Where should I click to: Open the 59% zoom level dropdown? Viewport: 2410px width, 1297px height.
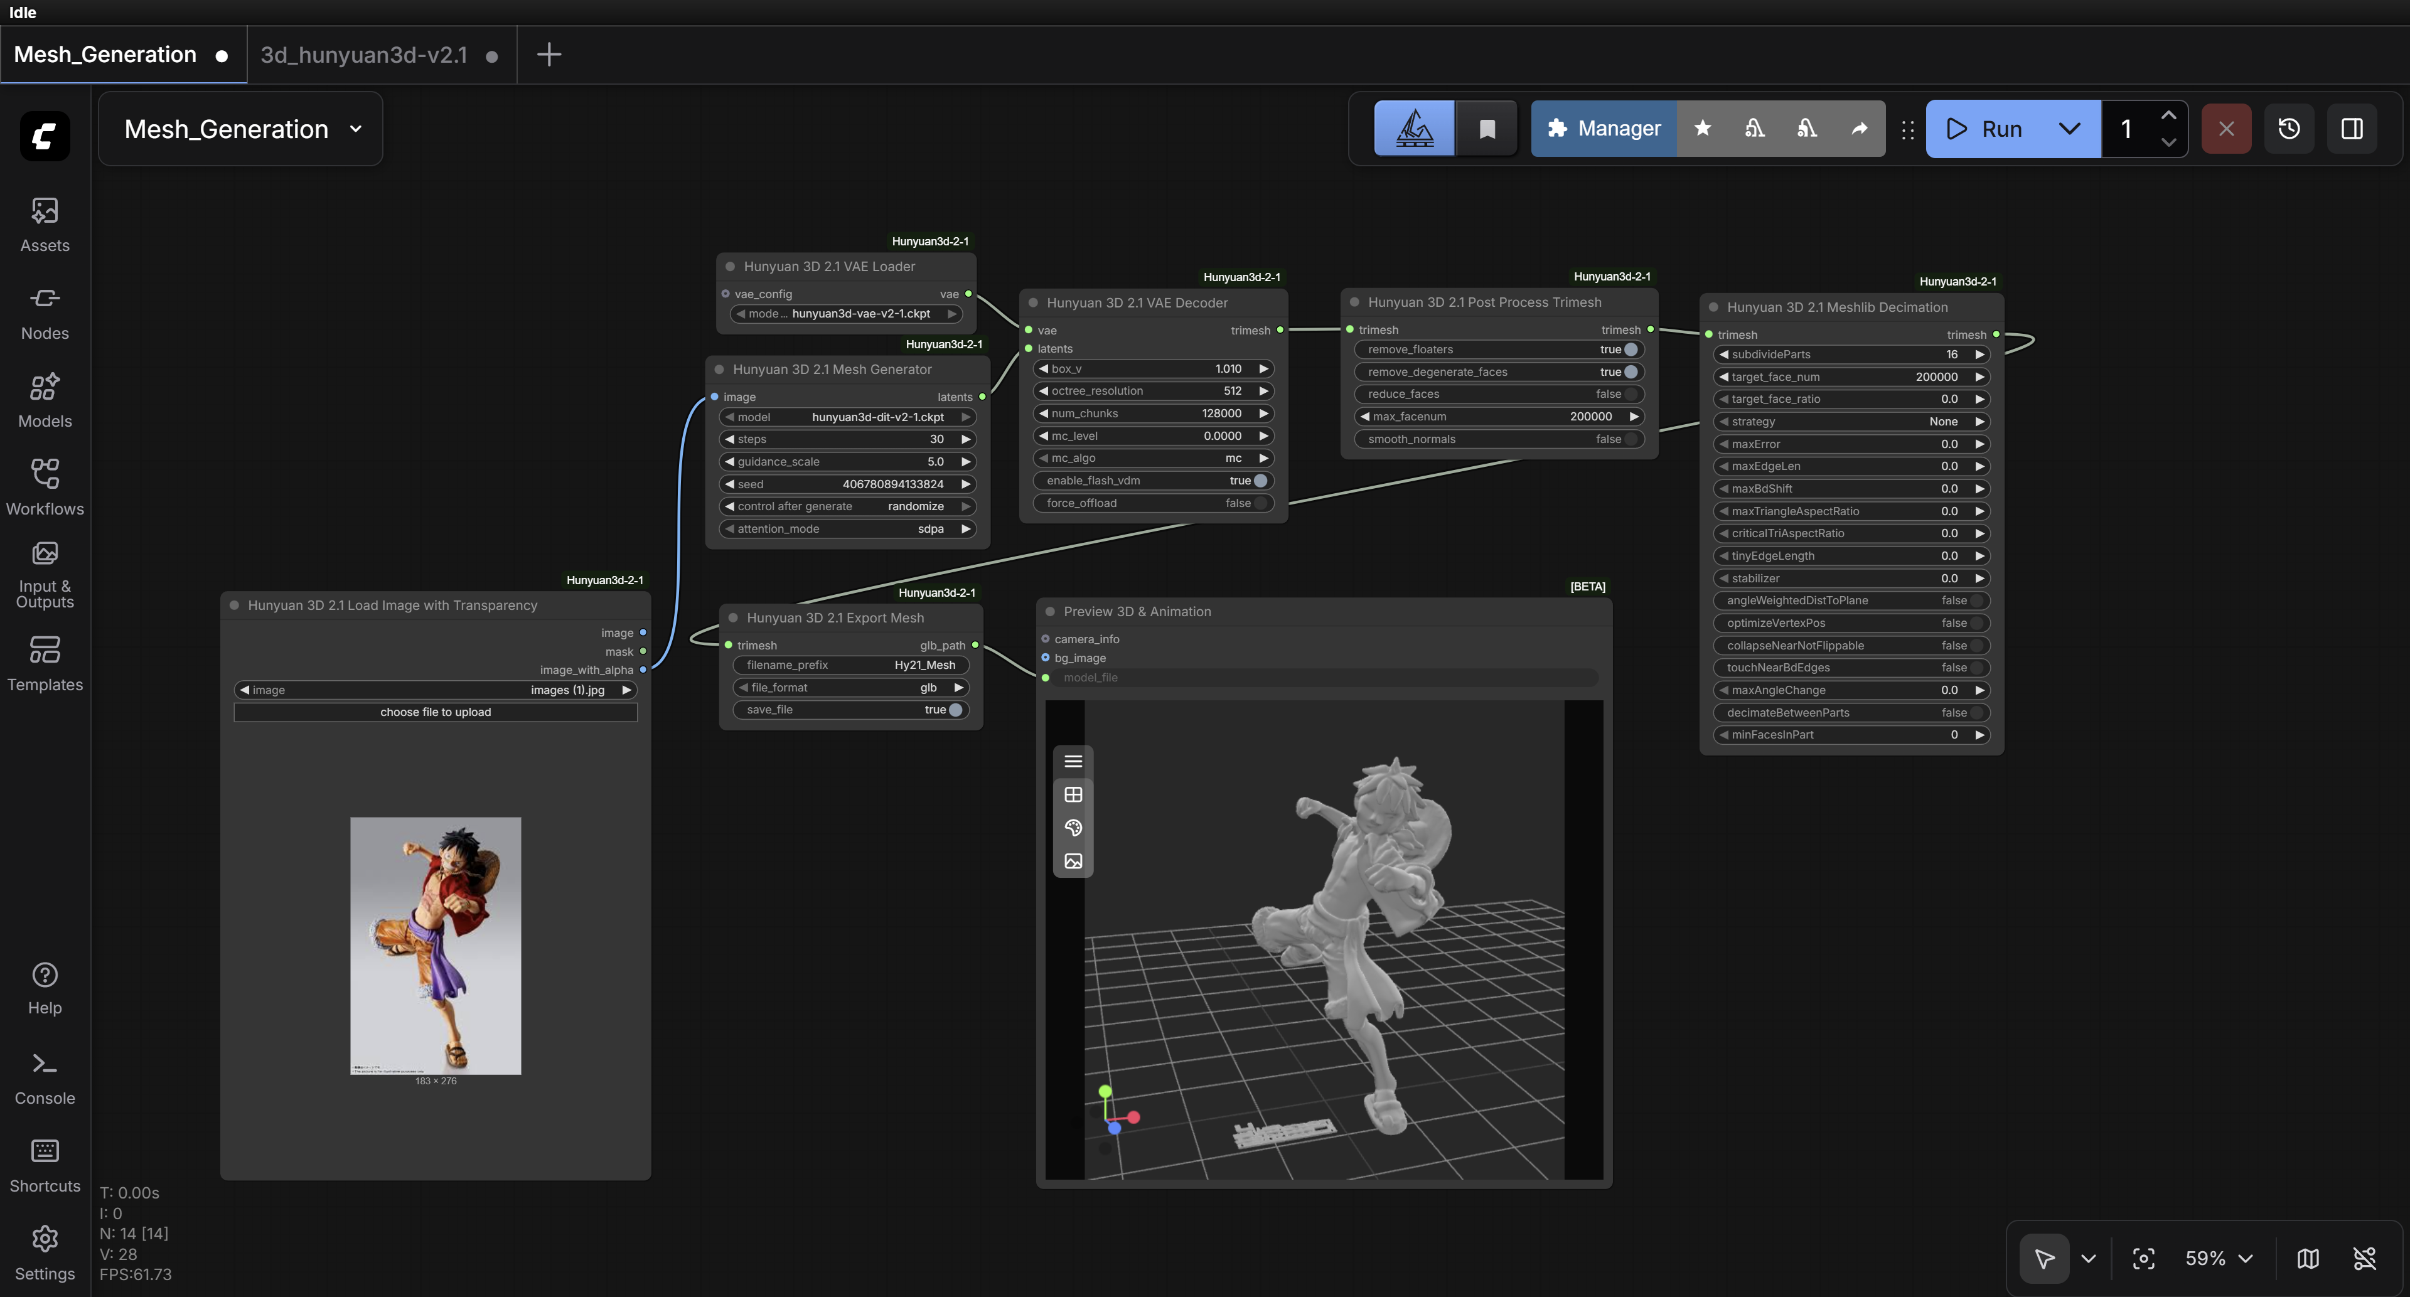coord(2218,1259)
